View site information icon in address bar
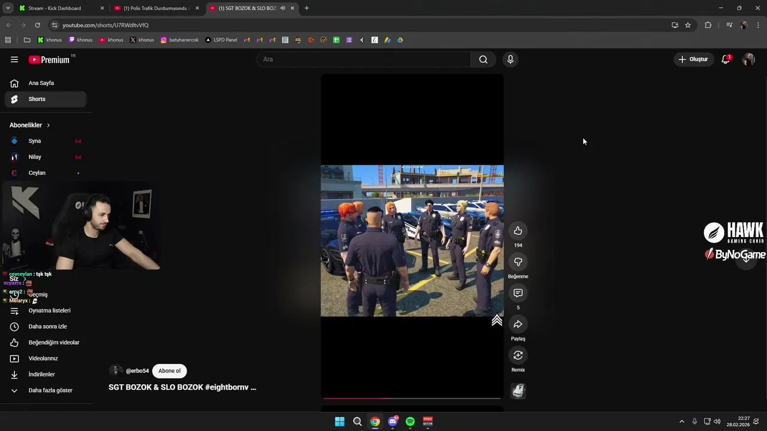Screen dimensions: 767x431 pyautogui.click(x=55, y=25)
